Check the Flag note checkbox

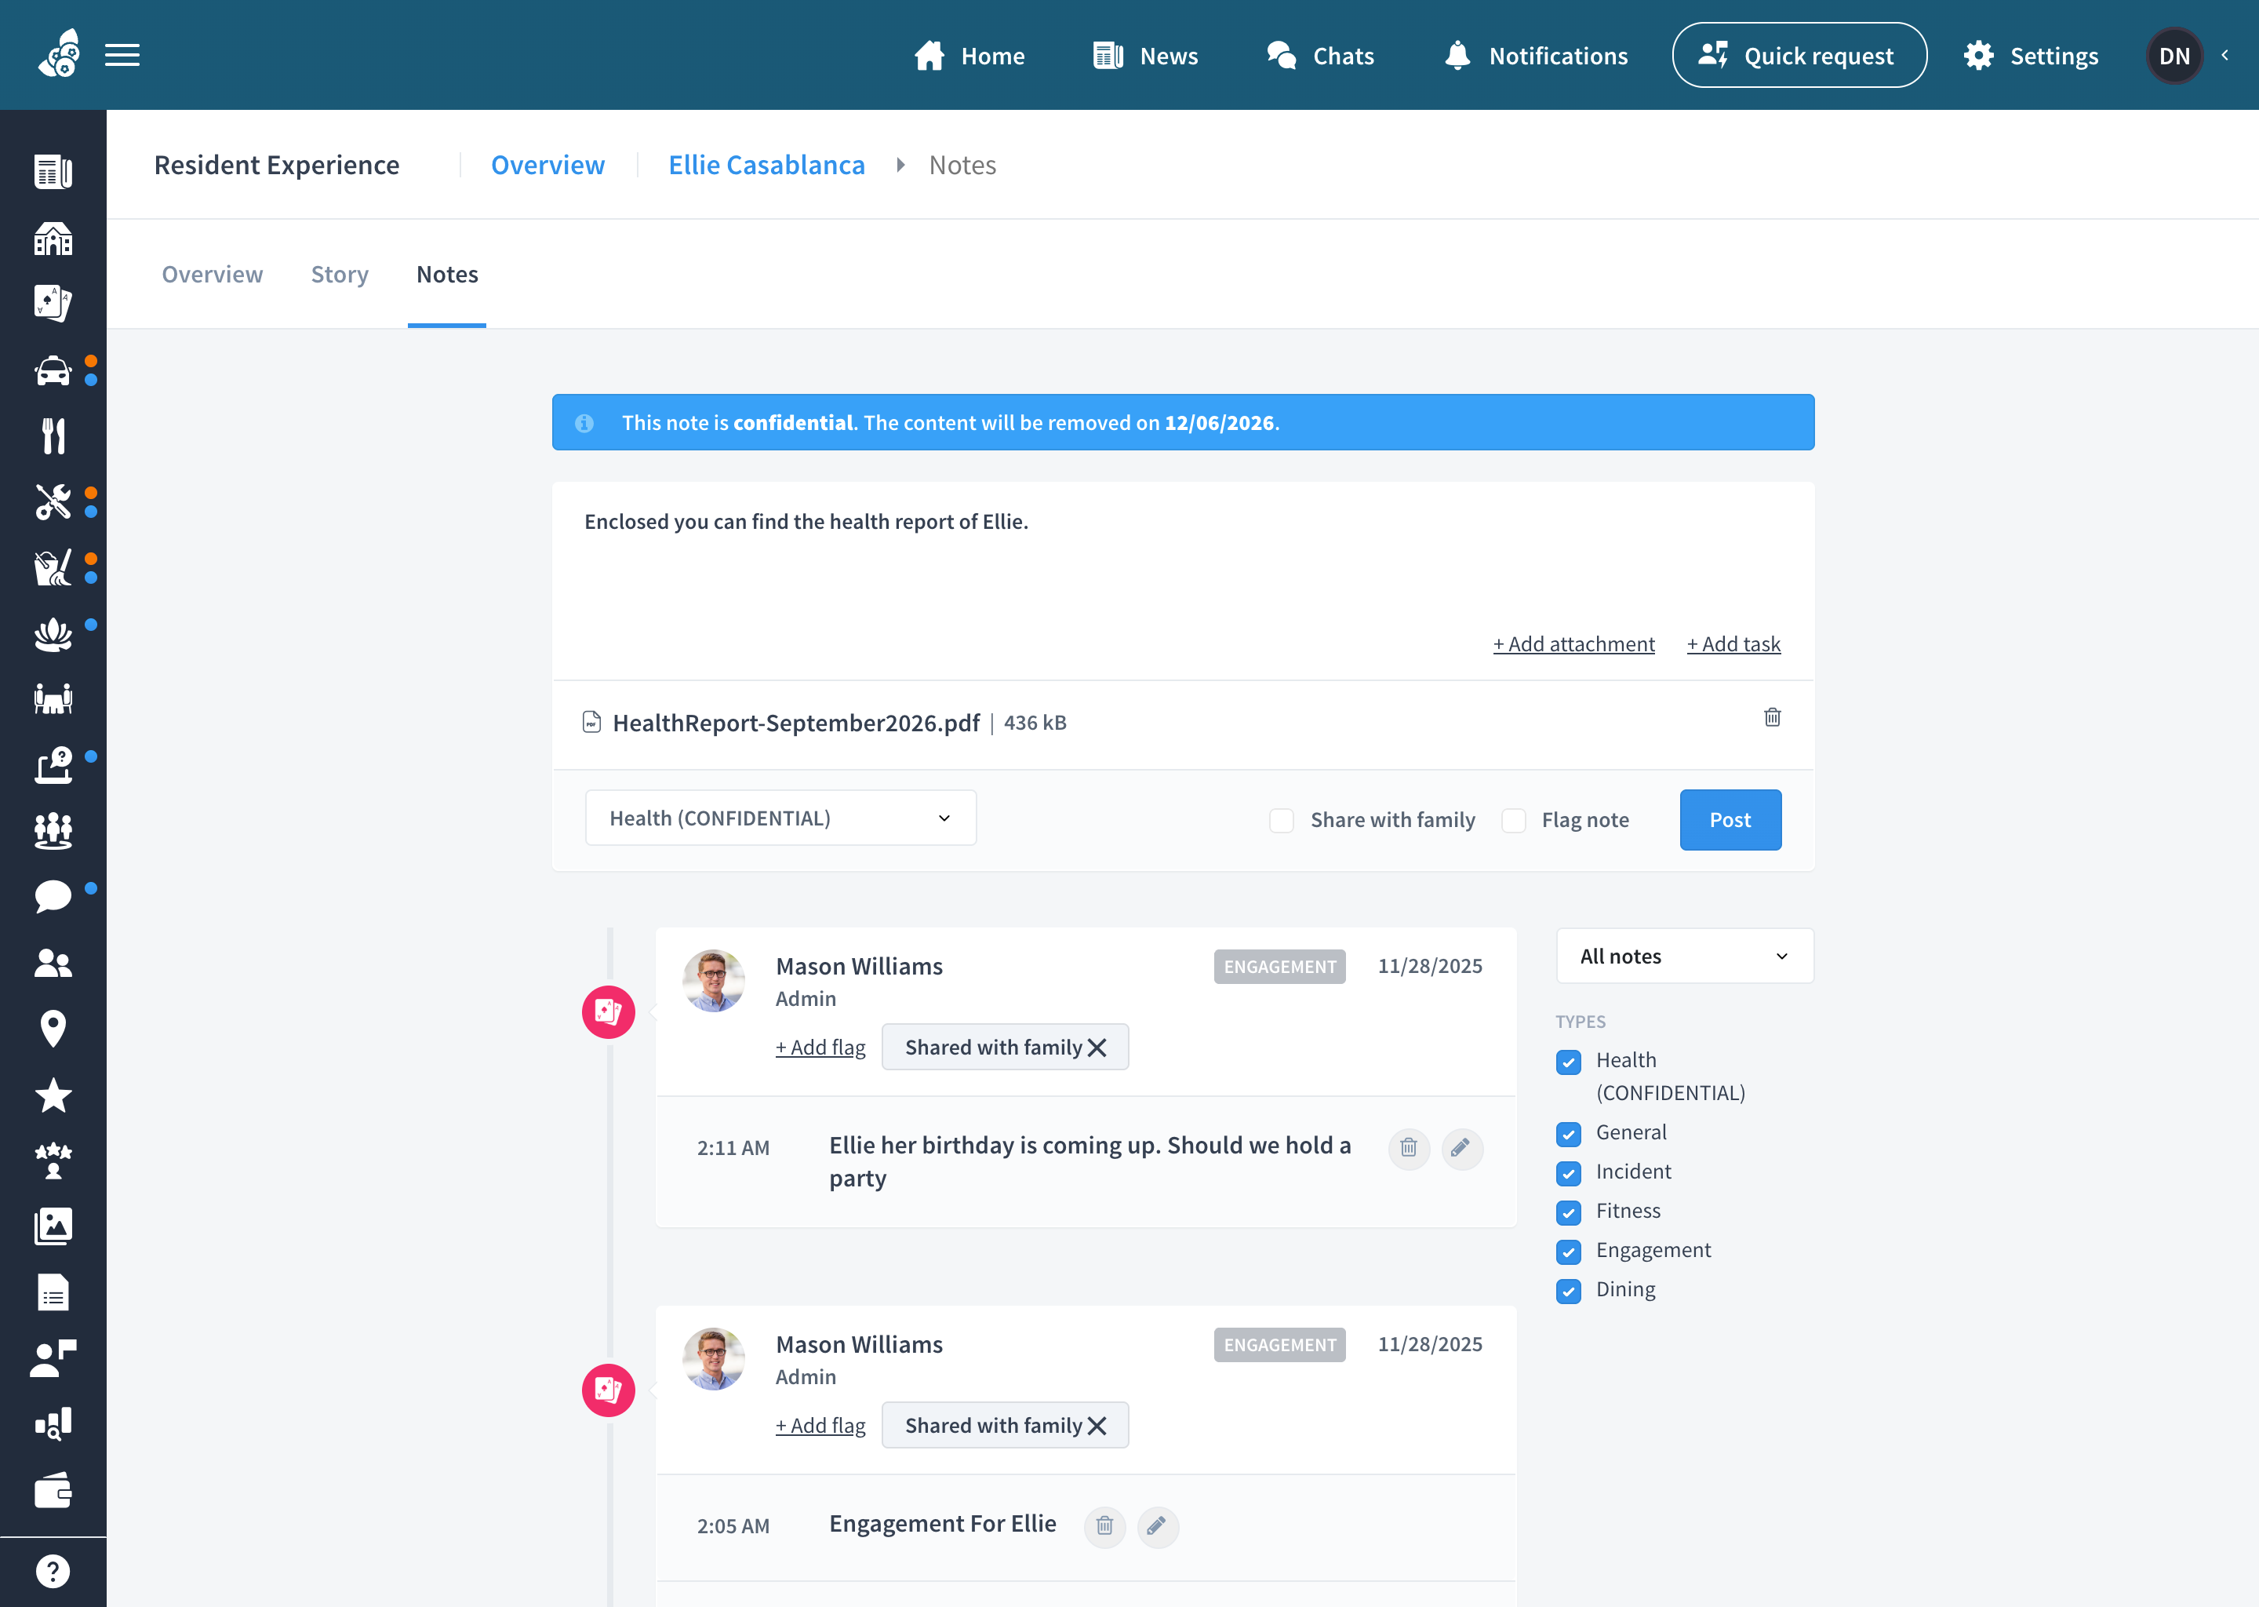[1513, 820]
